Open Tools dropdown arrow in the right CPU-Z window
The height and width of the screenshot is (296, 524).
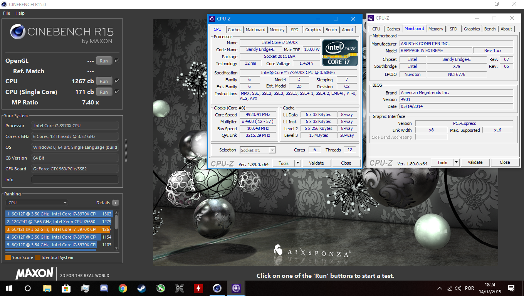pos(456,162)
